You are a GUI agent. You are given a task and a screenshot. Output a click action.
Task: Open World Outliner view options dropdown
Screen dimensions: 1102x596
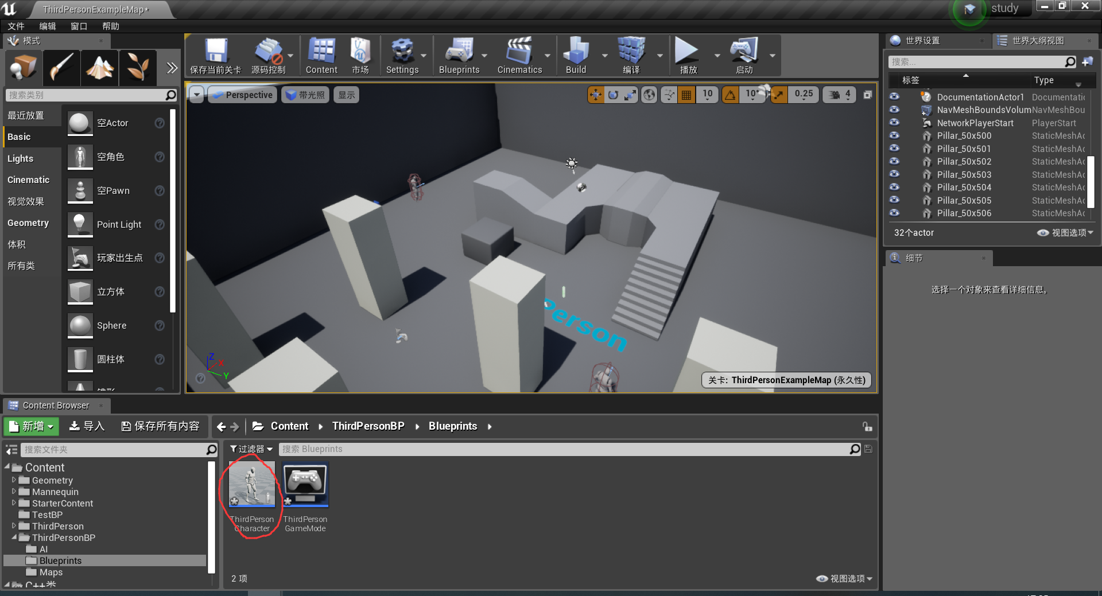pyautogui.click(x=1065, y=232)
